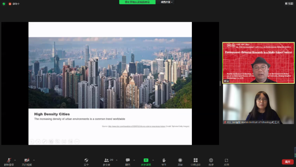Open the Security shield menu
The height and width of the screenshot is (167, 296).
tap(86, 160)
